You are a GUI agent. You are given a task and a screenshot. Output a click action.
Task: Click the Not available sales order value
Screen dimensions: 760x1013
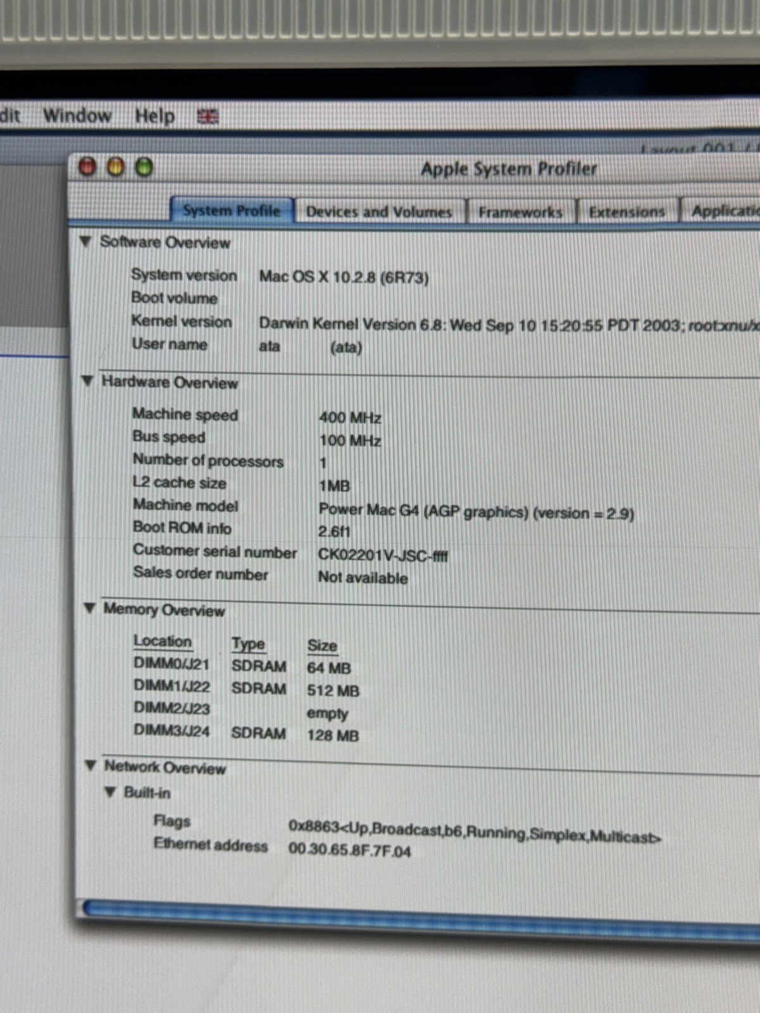click(x=363, y=578)
